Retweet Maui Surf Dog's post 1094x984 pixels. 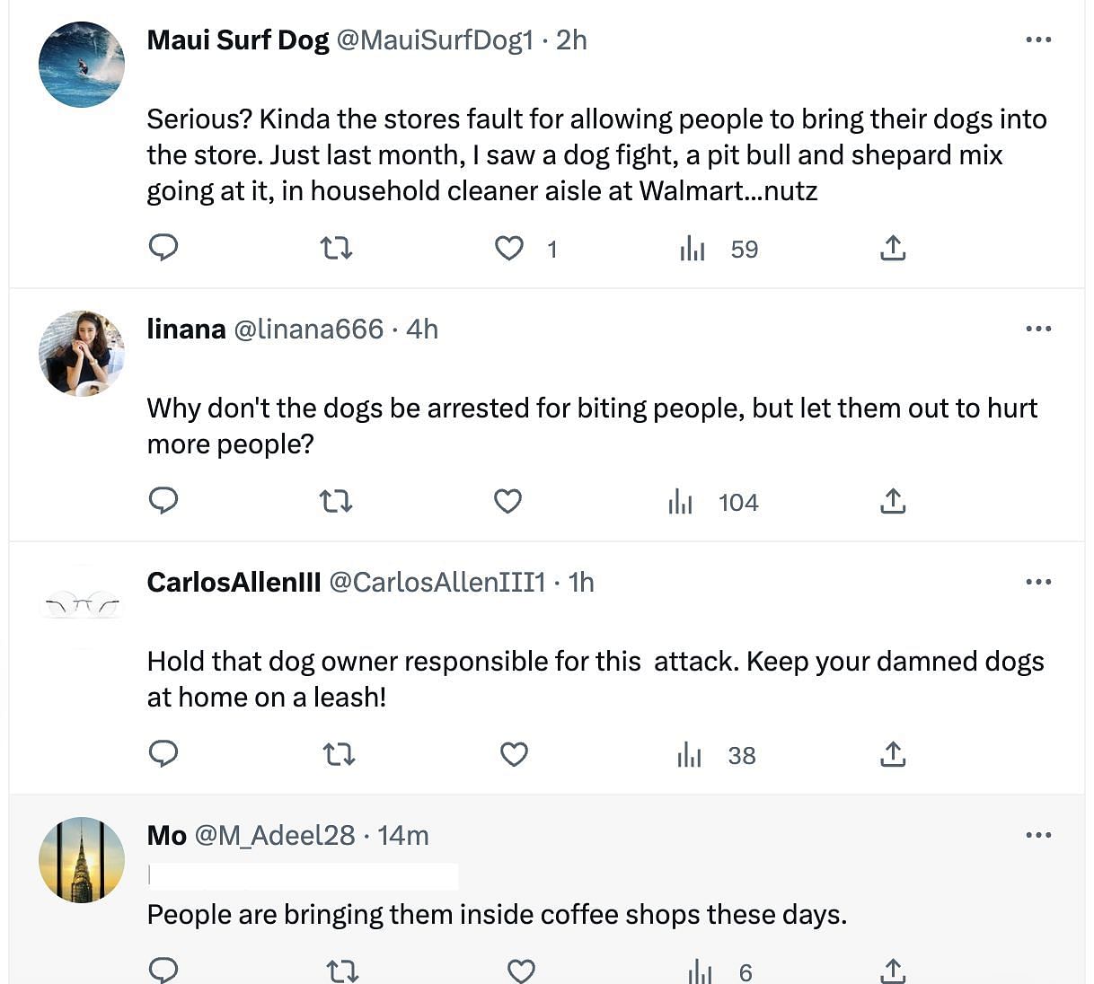point(337,248)
